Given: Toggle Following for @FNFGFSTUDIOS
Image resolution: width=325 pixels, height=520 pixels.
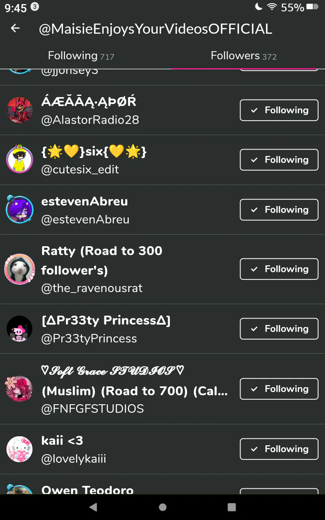Looking at the screenshot, I should [279, 389].
